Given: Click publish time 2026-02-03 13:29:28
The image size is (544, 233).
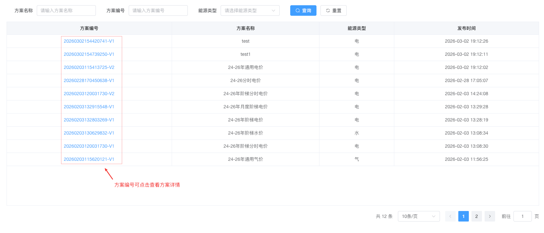Looking at the screenshot, I should point(467,107).
